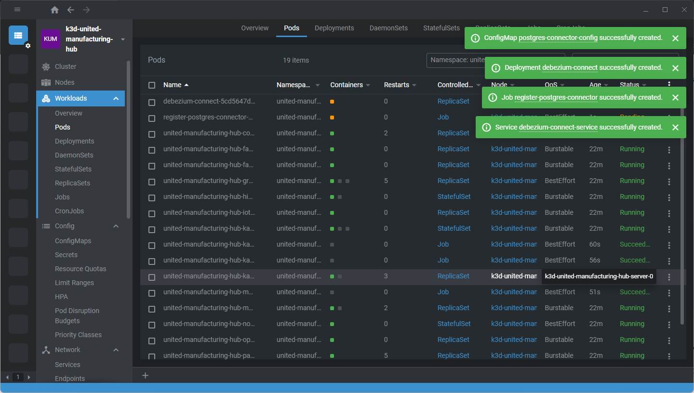
Task: Toggle the select-all pods checkbox
Action: click(x=152, y=85)
